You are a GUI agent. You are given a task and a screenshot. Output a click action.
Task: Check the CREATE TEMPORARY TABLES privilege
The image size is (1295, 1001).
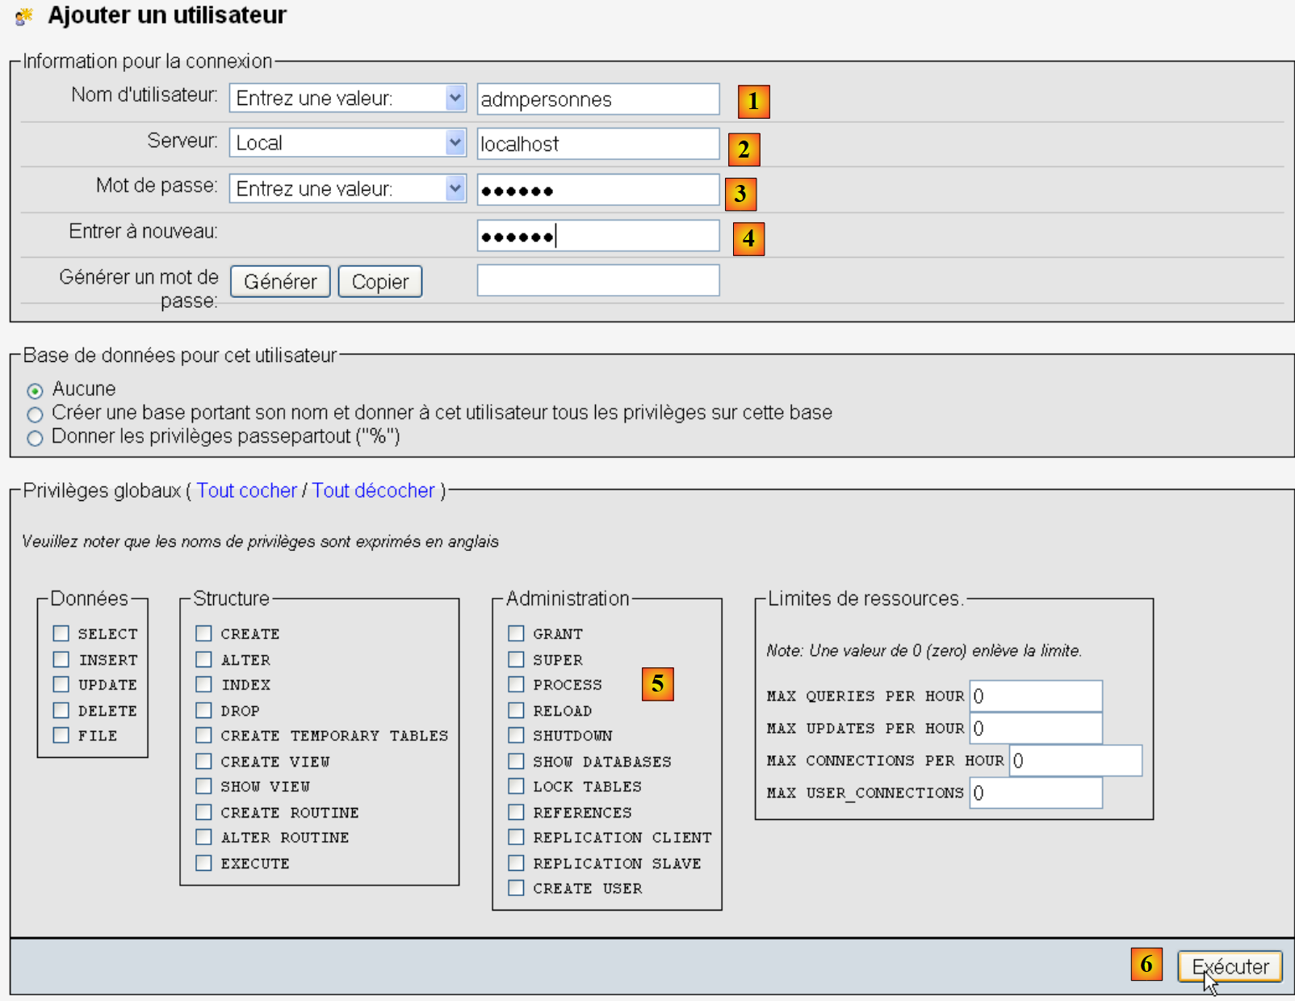click(204, 735)
